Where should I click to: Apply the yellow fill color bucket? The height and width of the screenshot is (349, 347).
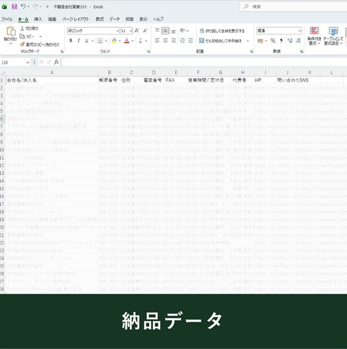tap(114, 41)
